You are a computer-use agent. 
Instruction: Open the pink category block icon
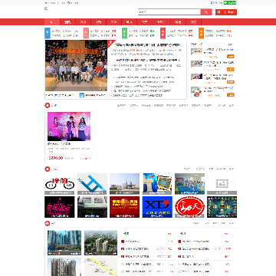pyautogui.click(x=86, y=33)
